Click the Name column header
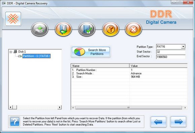Screen dimensions: 195x133 click(100, 66)
